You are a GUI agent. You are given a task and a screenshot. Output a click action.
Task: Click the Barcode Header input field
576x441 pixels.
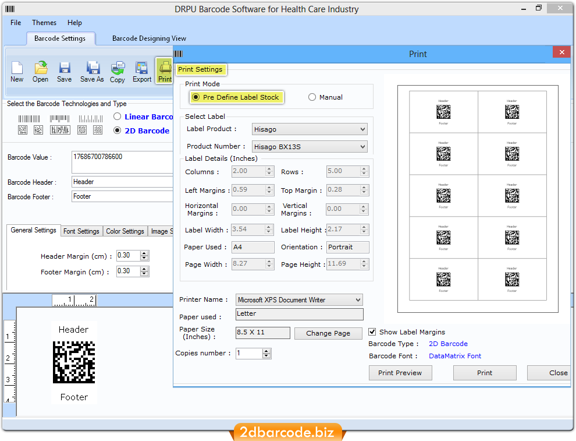(x=122, y=182)
